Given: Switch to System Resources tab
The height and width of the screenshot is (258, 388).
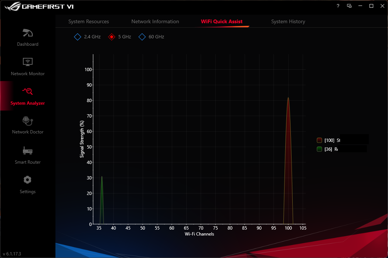Looking at the screenshot, I should click(89, 21).
